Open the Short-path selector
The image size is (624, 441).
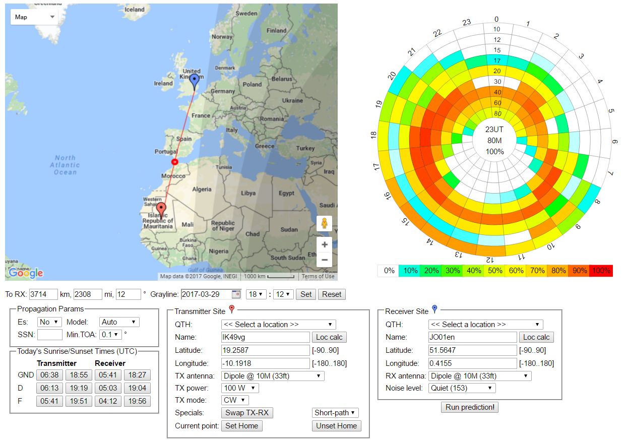[x=335, y=413]
